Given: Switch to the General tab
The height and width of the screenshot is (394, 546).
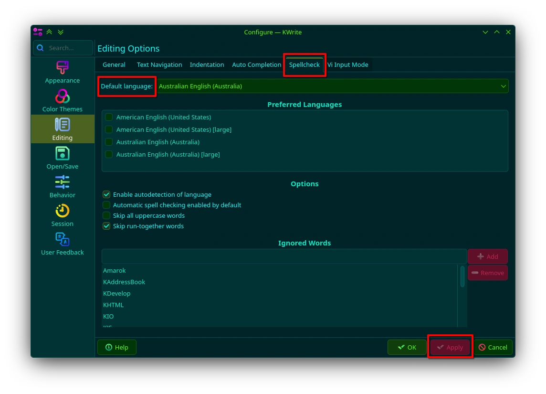Looking at the screenshot, I should point(114,64).
